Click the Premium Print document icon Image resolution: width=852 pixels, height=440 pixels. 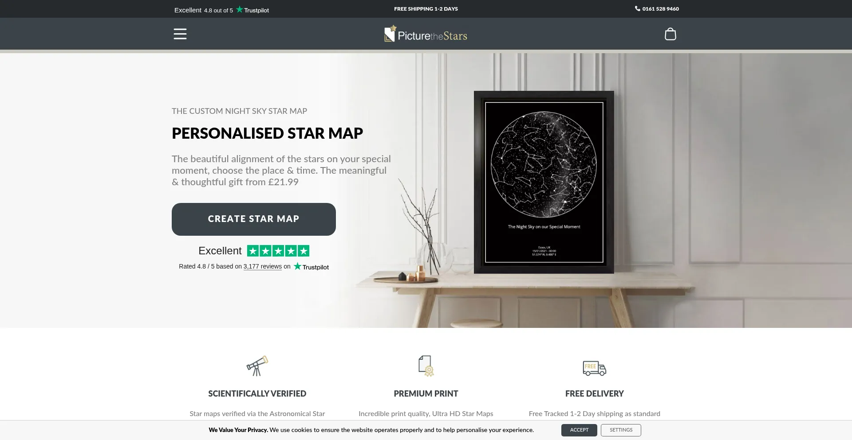tap(426, 366)
